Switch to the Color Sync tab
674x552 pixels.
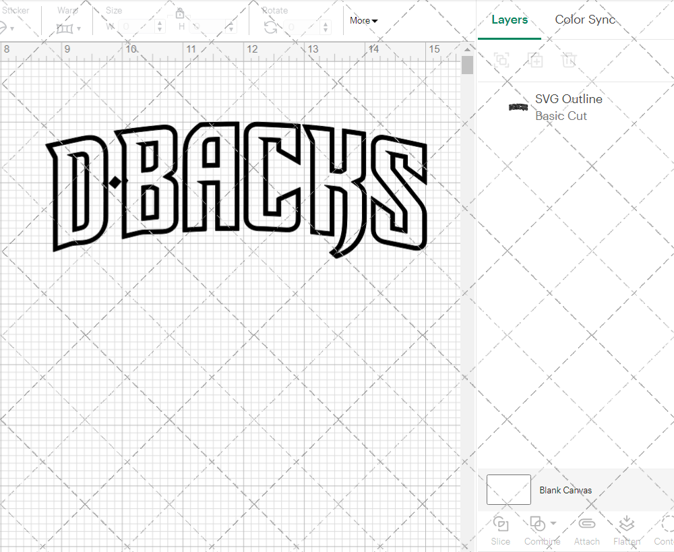pos(585,20)
